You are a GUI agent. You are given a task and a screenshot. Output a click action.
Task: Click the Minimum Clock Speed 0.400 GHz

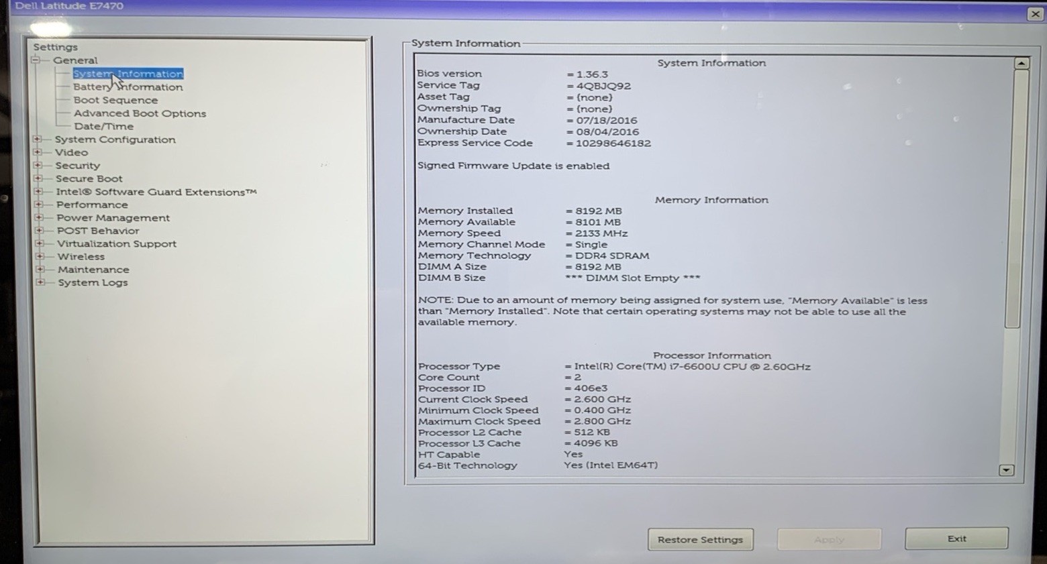pyautogui.click(x=602, y=410)
